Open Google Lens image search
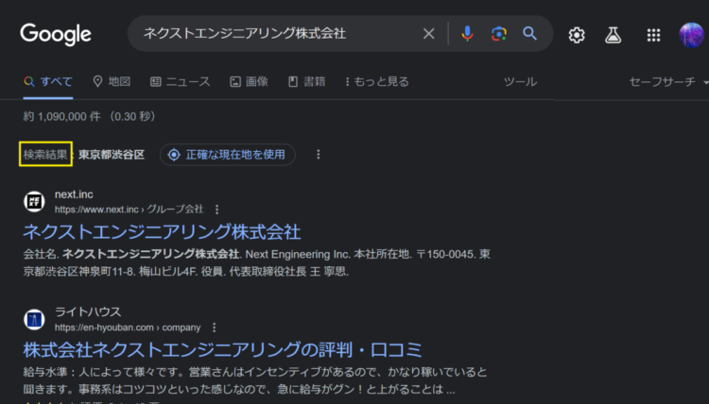Image resolution: width=709 pixels, height=404 pixels. coord(499,33)
